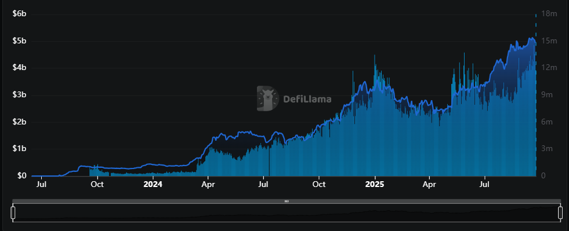569x231 pixels.
Task: Click the Jul label between 2024 and 2025
Action: coord(263,184)
